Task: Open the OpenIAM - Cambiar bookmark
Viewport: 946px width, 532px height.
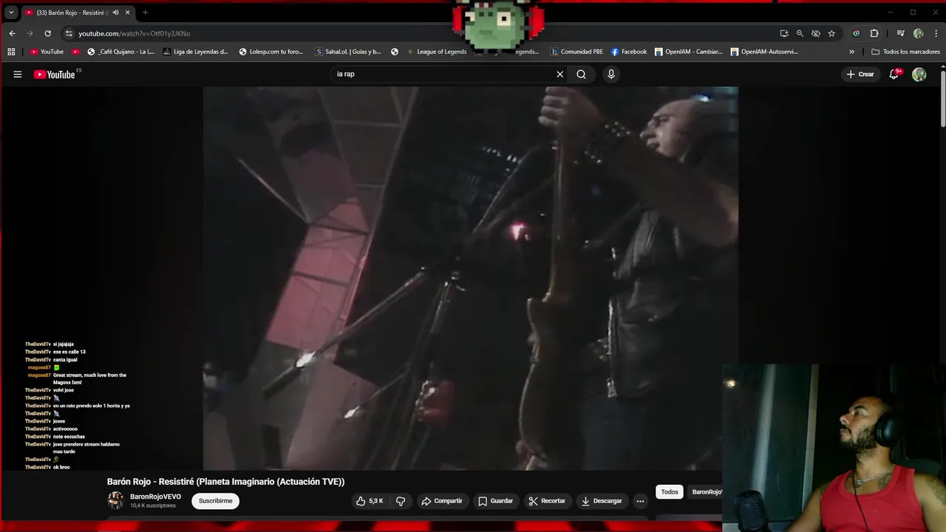Action: pyautogui.click(x=689, y=52)
